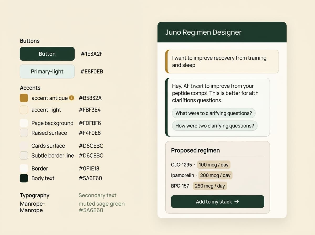Click the hex code #1E3A2F
The width and height of the screenshot is (315, 235).
[x=92, y=54]
